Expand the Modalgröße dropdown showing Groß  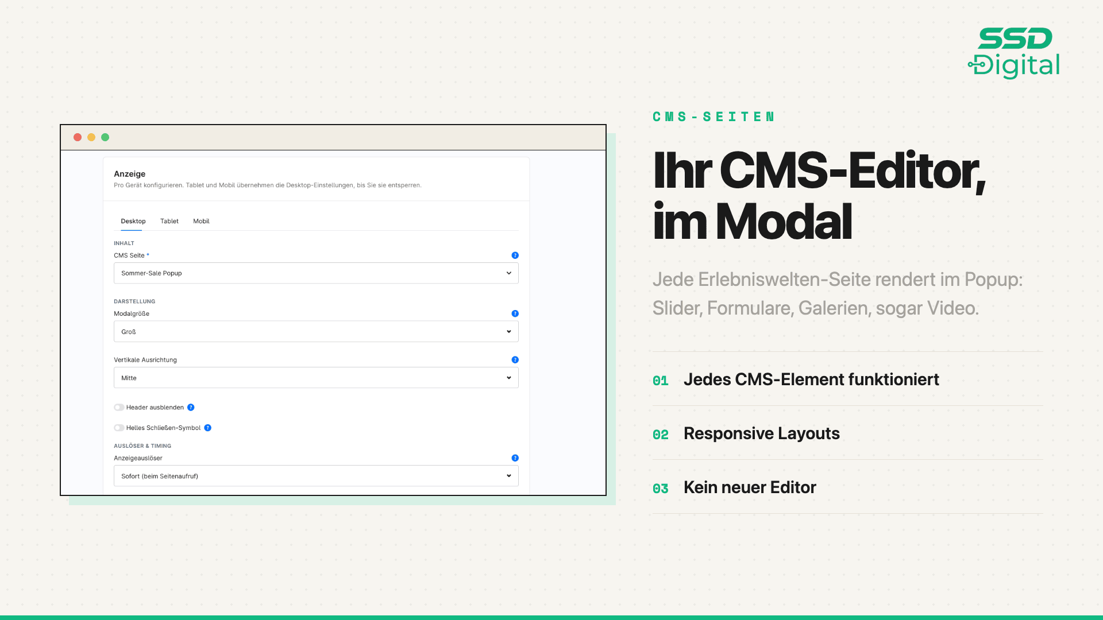[316, 332]
